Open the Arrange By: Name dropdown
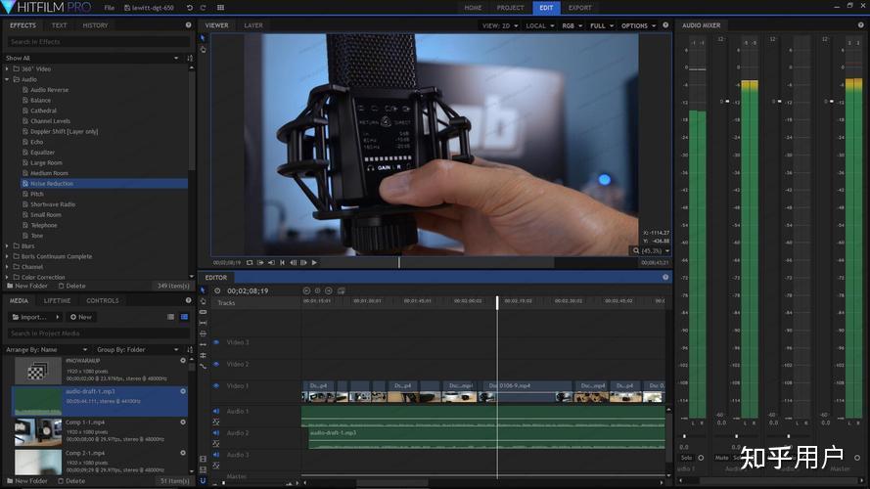Screen dimensions: 870x489 pyautogui.click(x=44, y=349)
